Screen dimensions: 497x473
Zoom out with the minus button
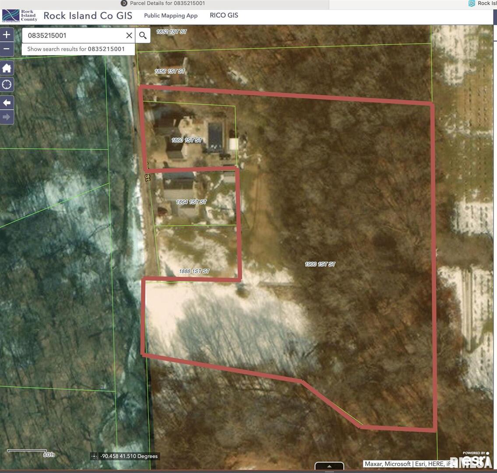coord(7,49)
